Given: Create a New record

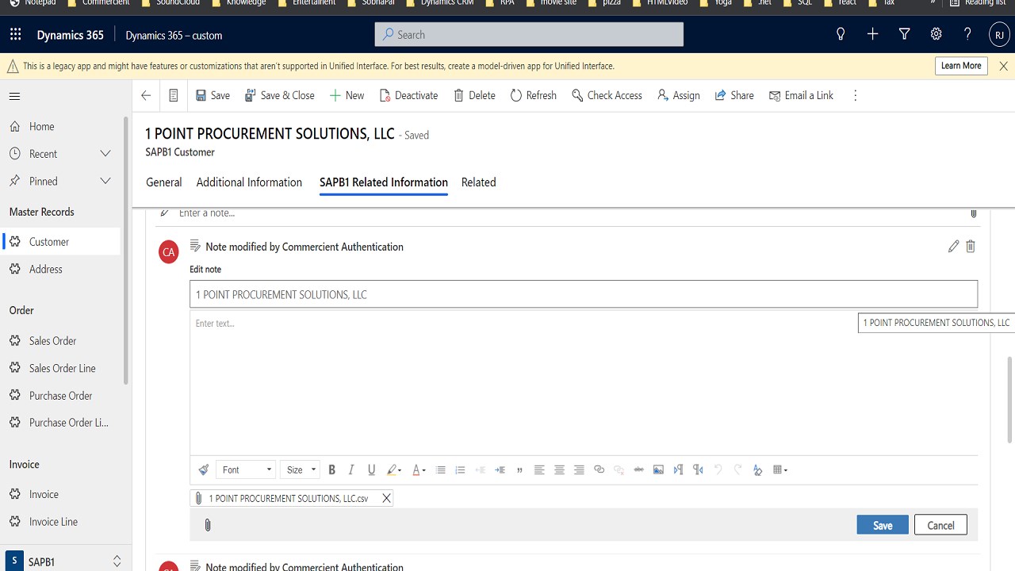Looking at the screenshot, I should point(347,95).
